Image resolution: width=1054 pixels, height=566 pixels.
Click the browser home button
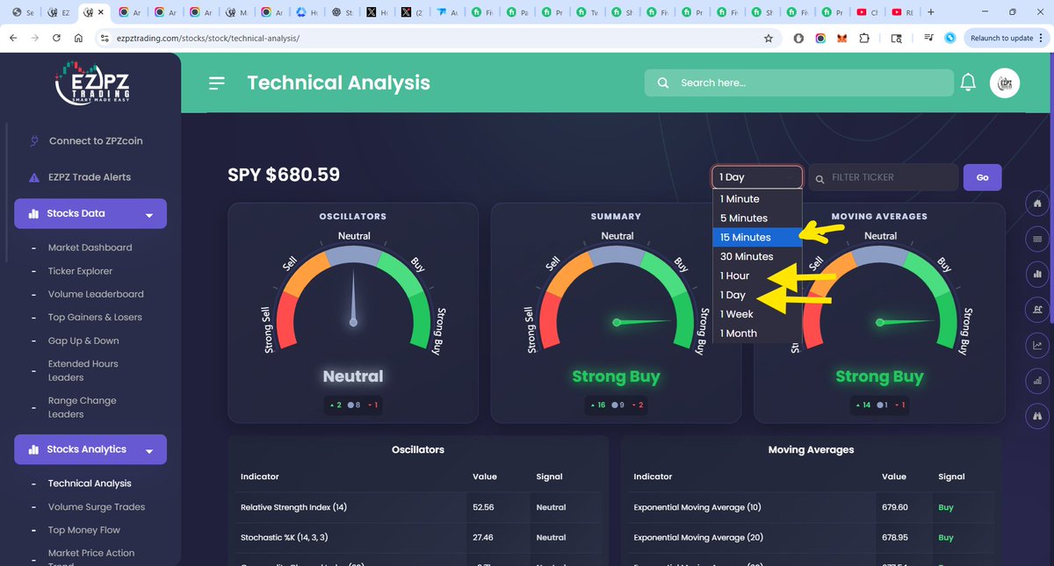click(x=79, y=38)
